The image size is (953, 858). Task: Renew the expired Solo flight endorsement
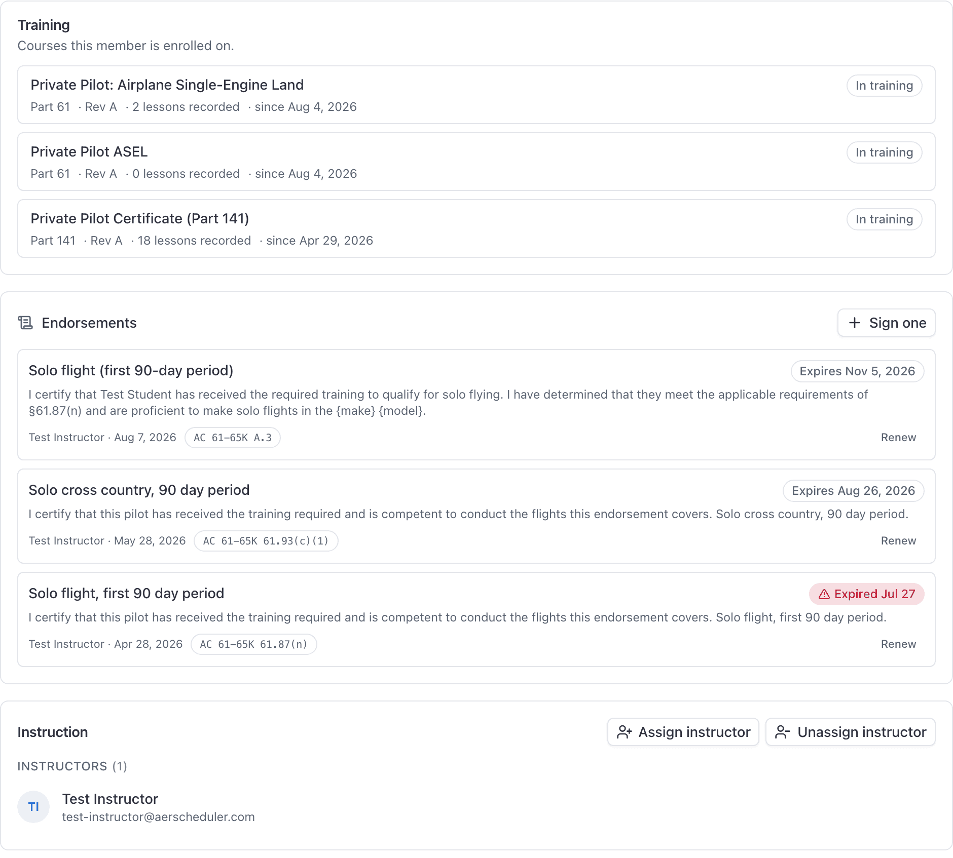[898, 644]
